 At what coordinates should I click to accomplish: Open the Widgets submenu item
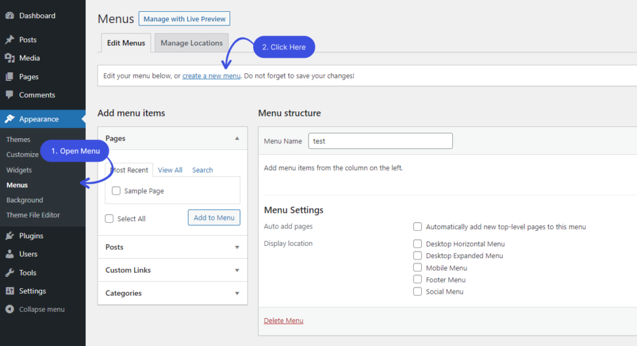[19, 170]
